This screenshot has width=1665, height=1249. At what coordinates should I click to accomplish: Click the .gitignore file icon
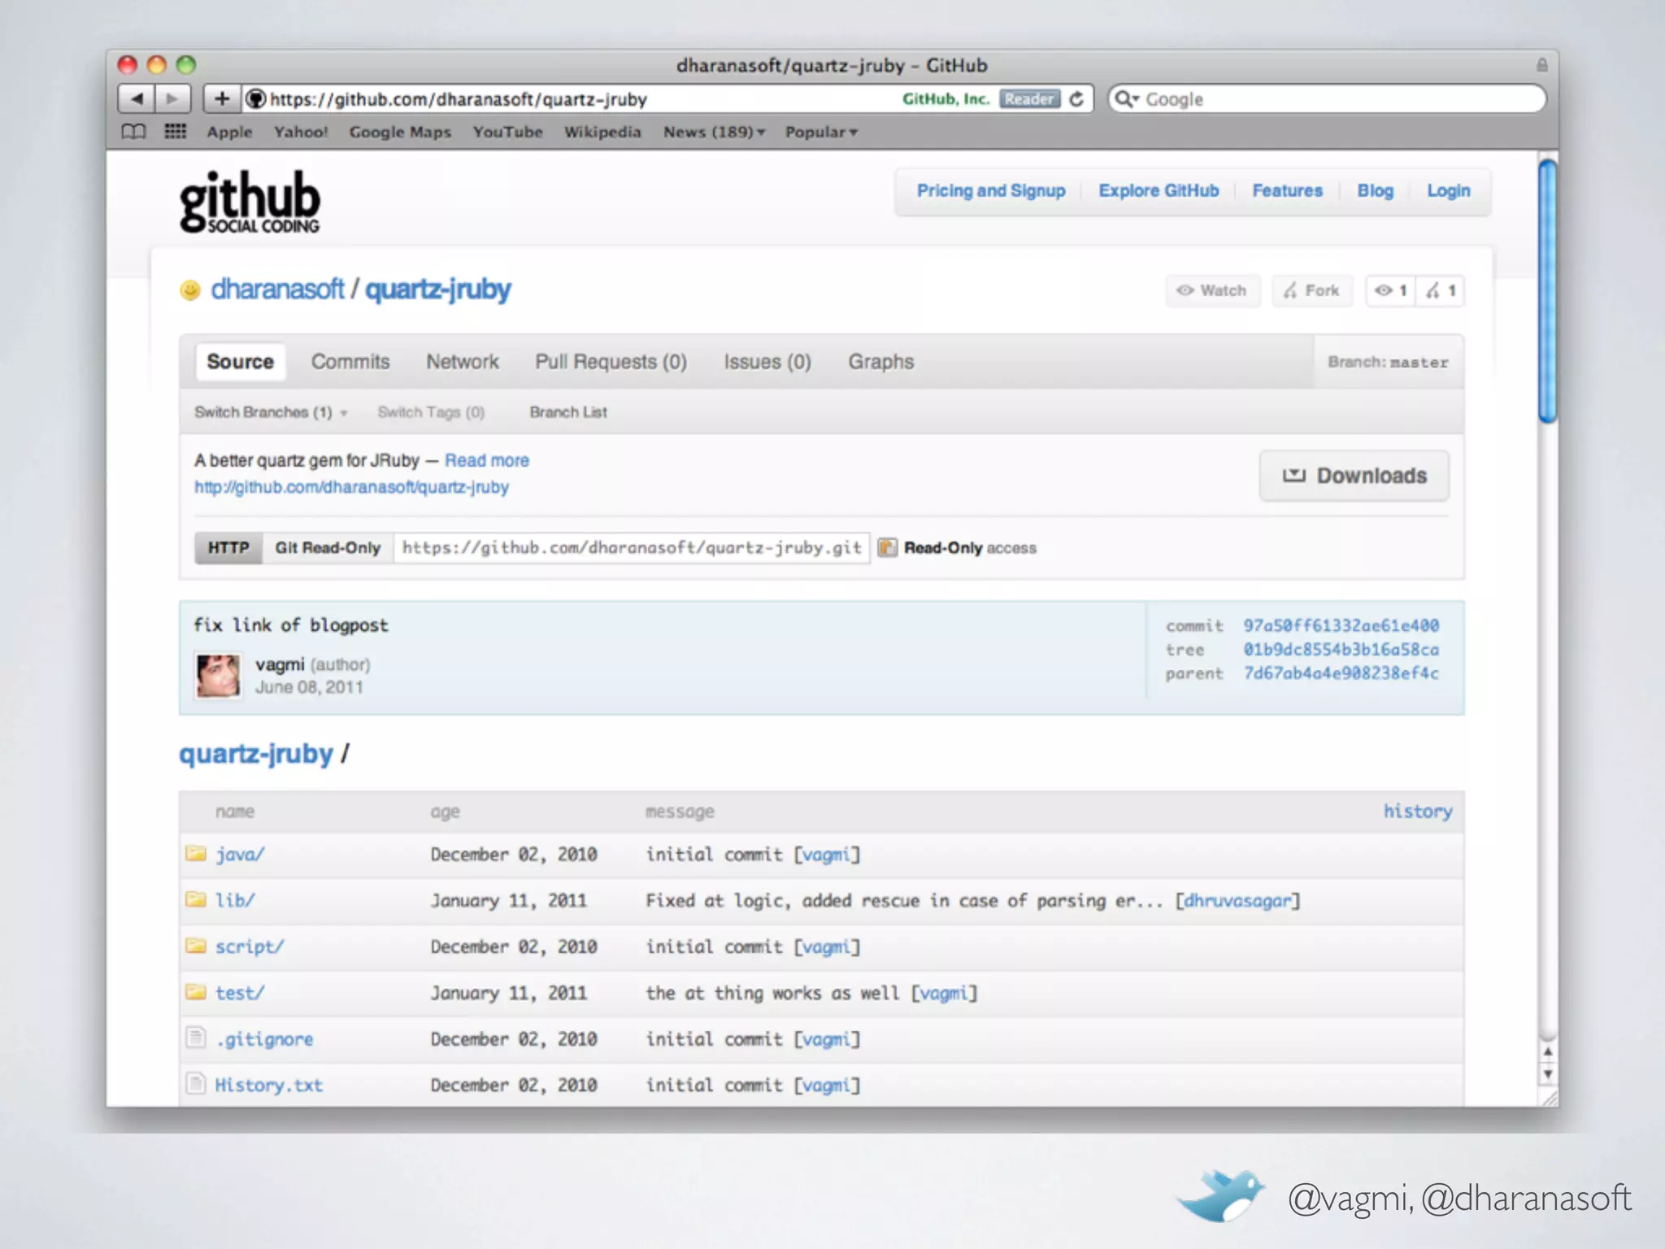click(195, 1038)
